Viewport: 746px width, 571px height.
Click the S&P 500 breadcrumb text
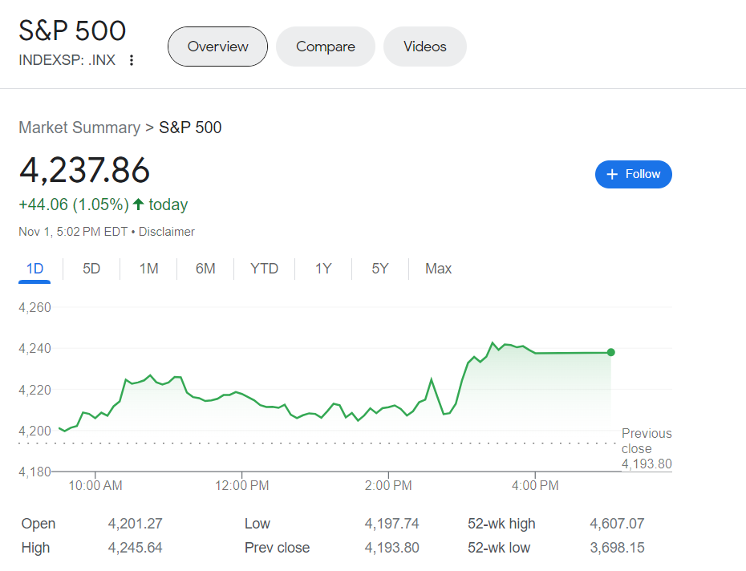pos(190,128)
